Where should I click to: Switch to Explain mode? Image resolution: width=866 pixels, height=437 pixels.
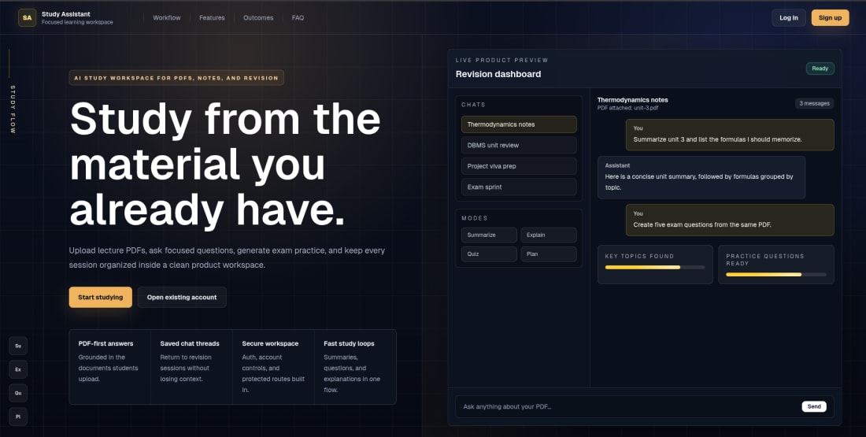click(x=549, y=235)
